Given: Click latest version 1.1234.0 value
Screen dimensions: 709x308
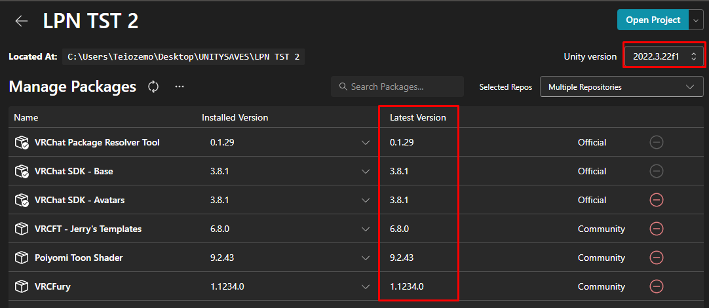Looking at the screenshot, I should tap(407, 286).
